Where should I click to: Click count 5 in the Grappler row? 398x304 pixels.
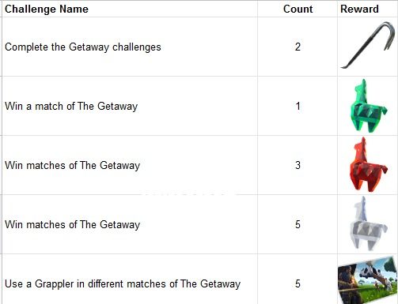[298, 279]
